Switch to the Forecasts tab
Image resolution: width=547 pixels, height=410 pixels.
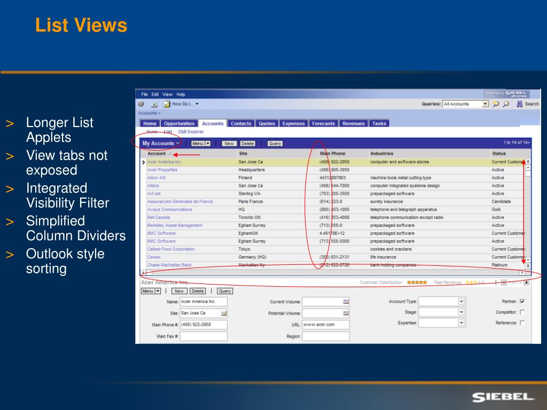point(323,123)
